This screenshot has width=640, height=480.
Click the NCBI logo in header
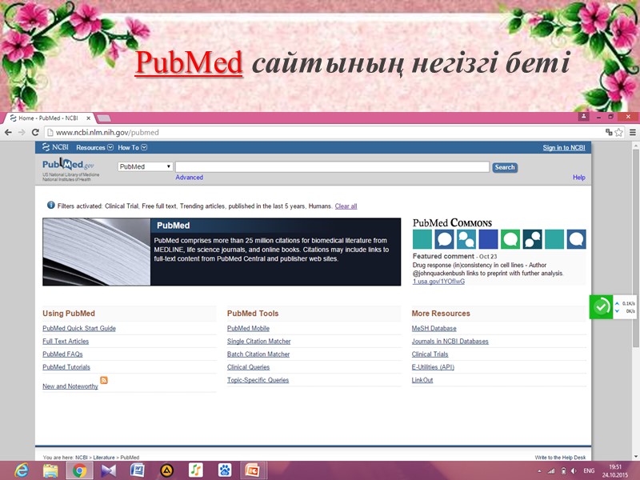55,147
